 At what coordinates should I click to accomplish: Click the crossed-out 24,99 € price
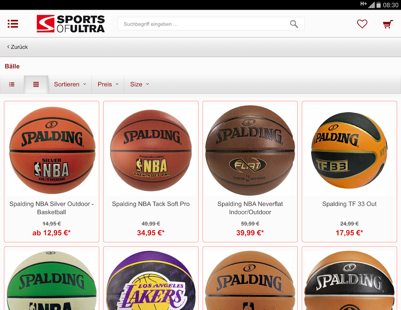(349, 224)
